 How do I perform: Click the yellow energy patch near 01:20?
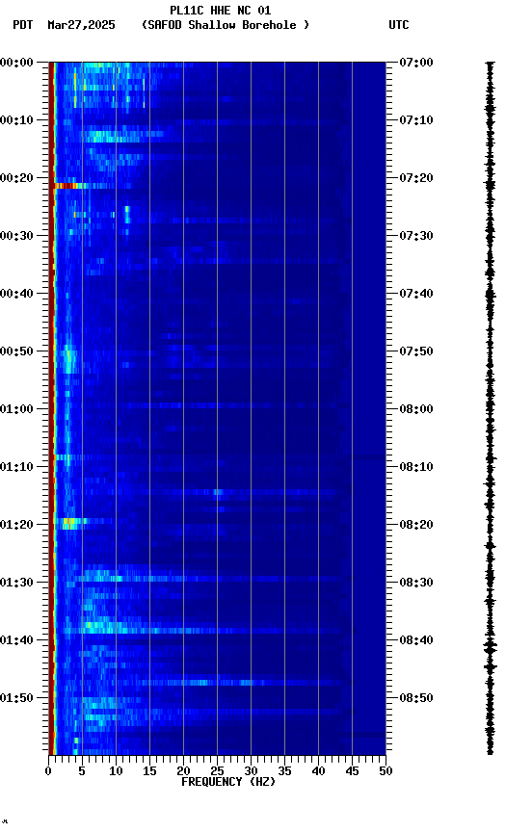point(70,524)
